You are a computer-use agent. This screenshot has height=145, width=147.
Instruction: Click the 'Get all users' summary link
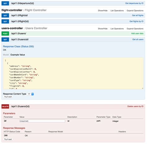tap(138, 39)
